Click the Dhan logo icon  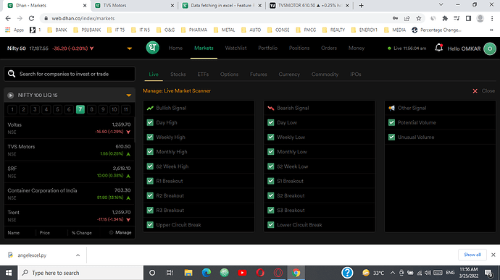click(152, 48)
